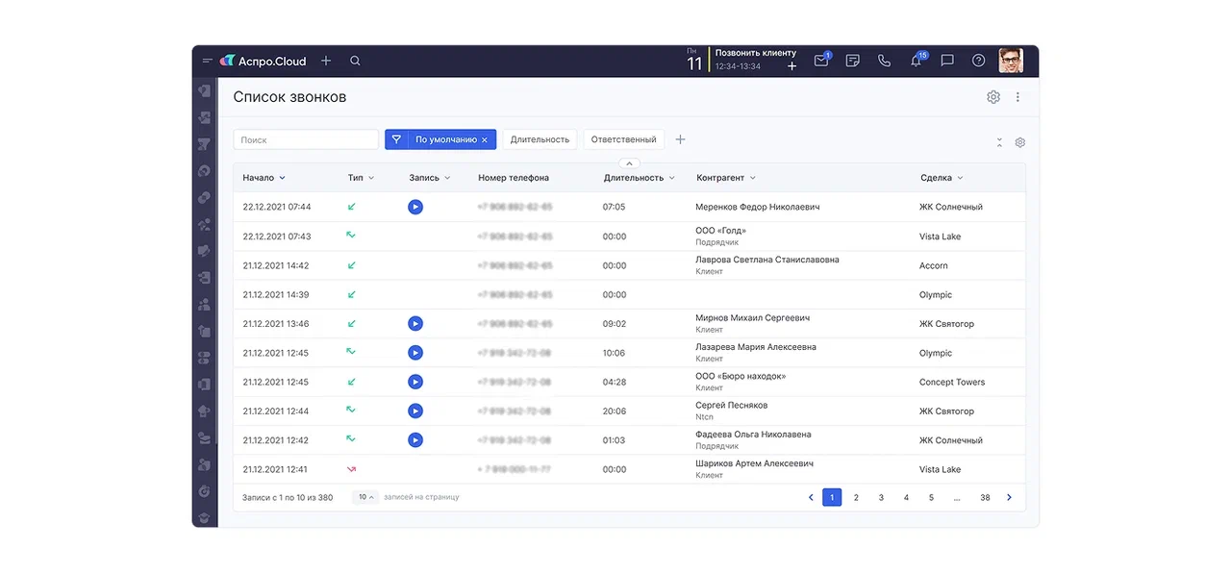Play recording of Меренков Федор Николаевич call
1231x573 pixels.
click(415, 207)
